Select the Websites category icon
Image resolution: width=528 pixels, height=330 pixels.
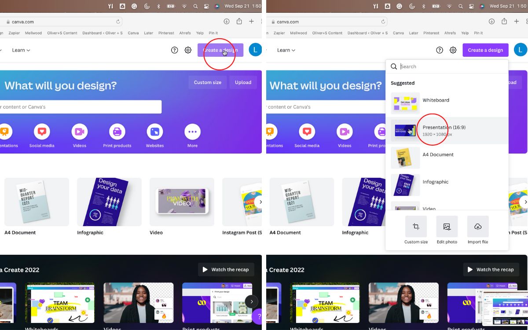(x=154, y=132)
